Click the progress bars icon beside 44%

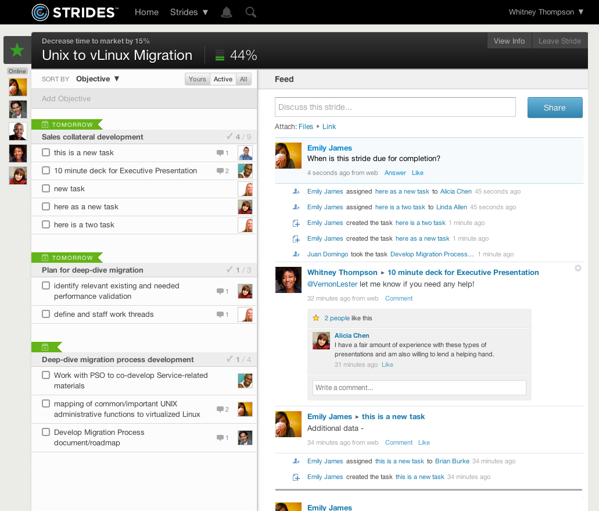coord(220,55)
